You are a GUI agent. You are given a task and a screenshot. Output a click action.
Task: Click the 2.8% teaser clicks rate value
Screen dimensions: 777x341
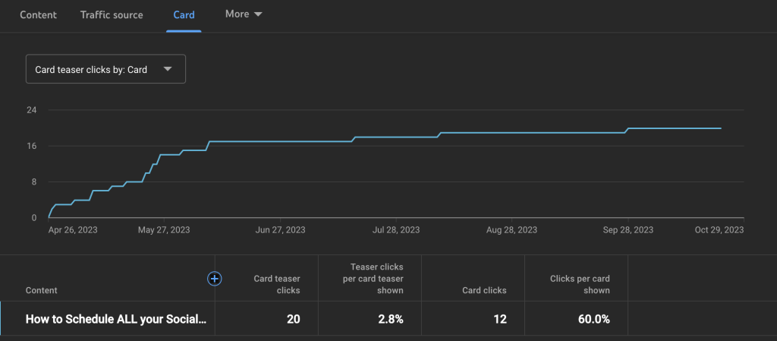[392, 319]
